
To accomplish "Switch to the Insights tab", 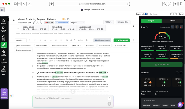I will [x=151, y=21].
